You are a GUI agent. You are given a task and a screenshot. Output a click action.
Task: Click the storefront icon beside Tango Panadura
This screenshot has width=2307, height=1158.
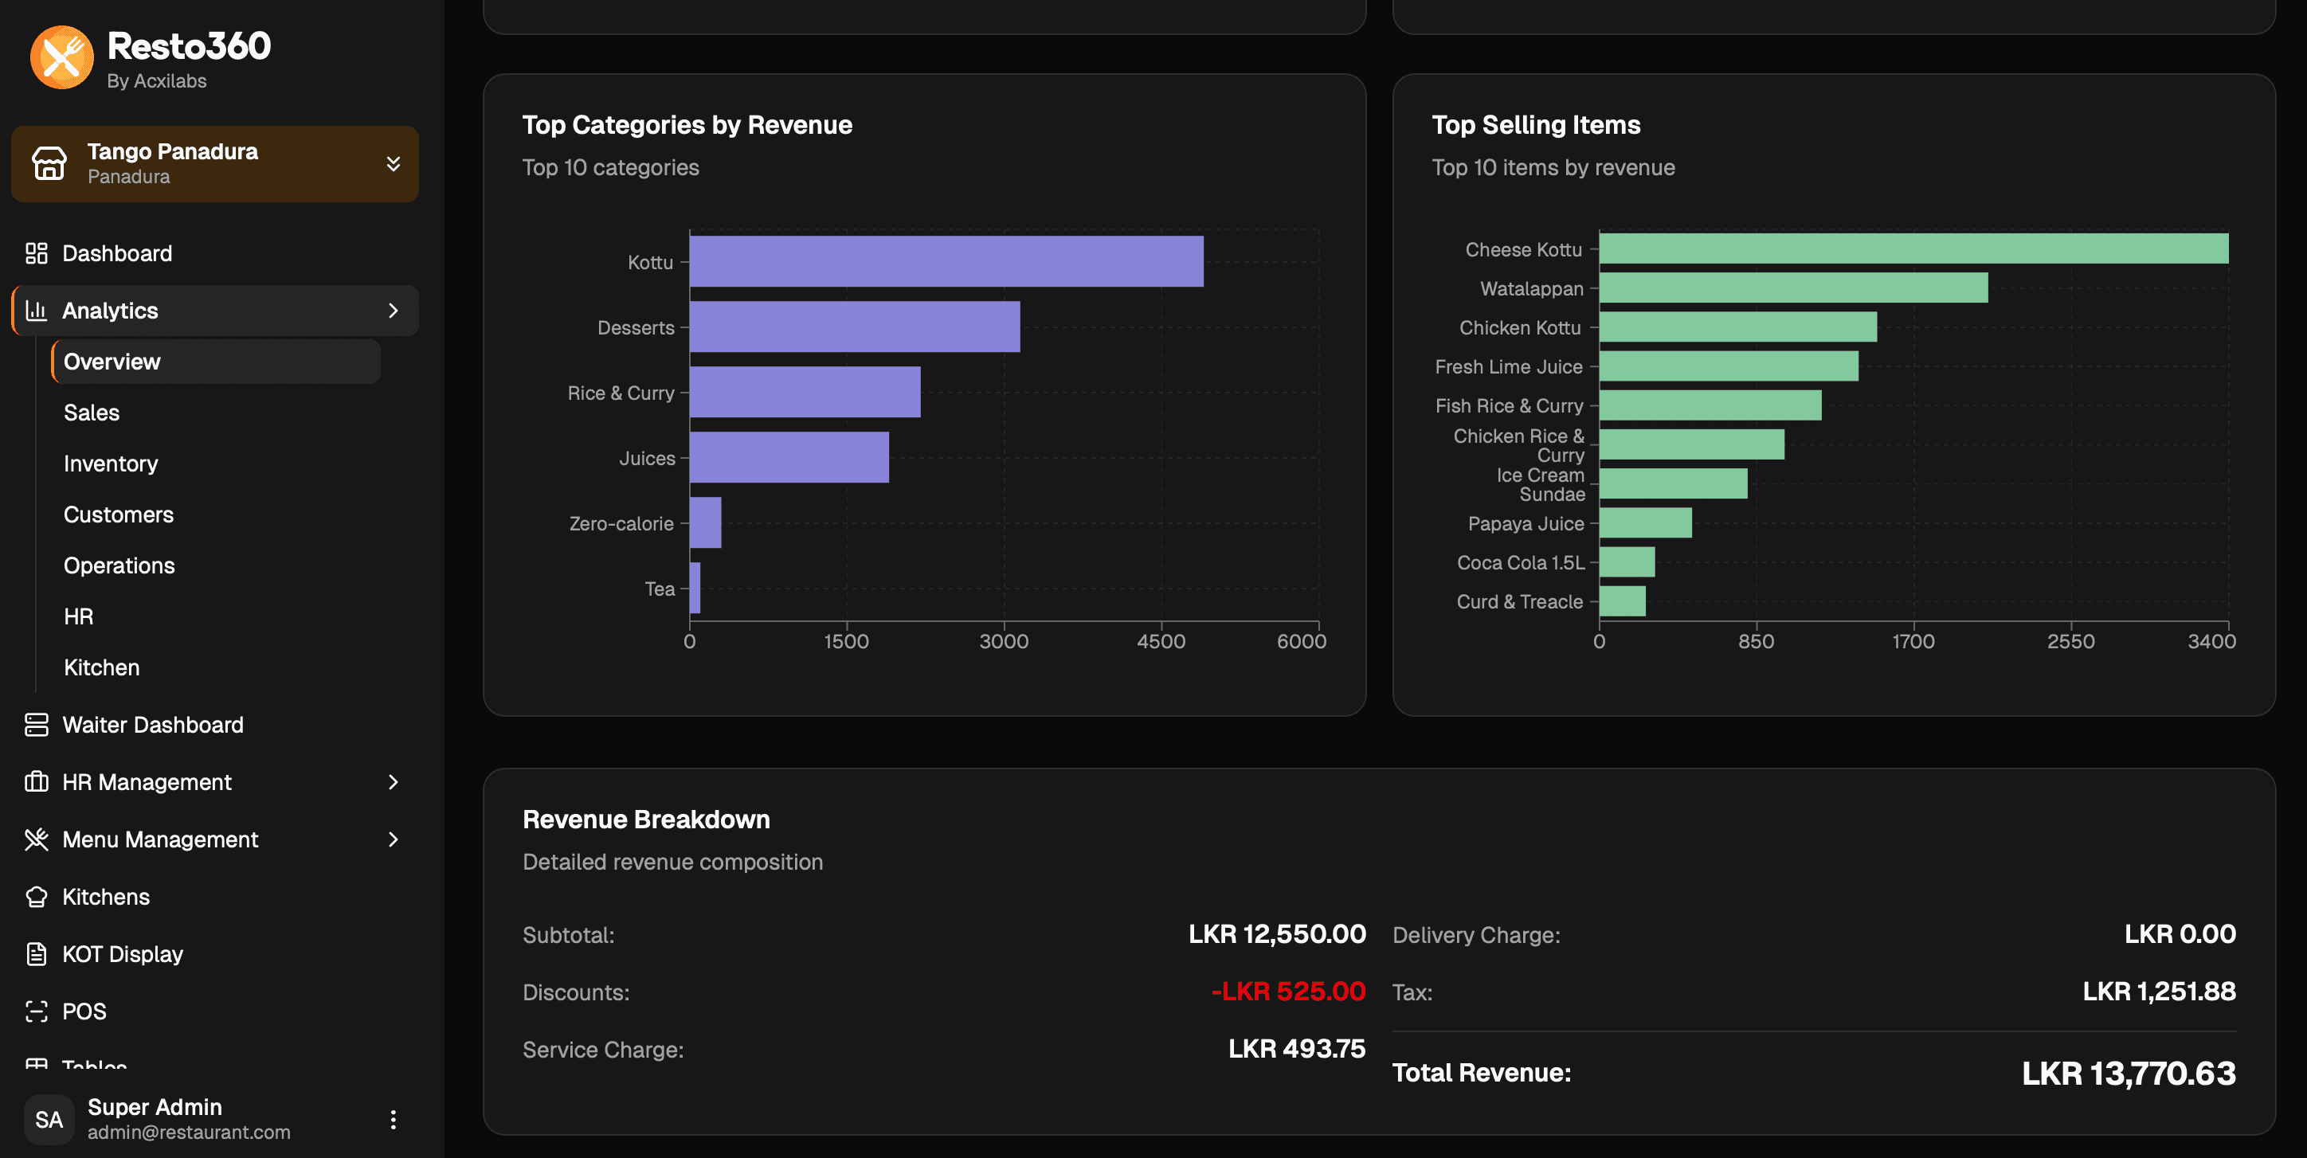point(49,163)
